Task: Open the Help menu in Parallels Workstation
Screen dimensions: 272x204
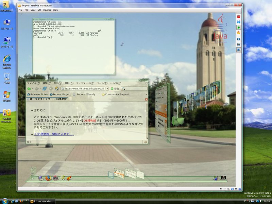Action: [55, 10]
